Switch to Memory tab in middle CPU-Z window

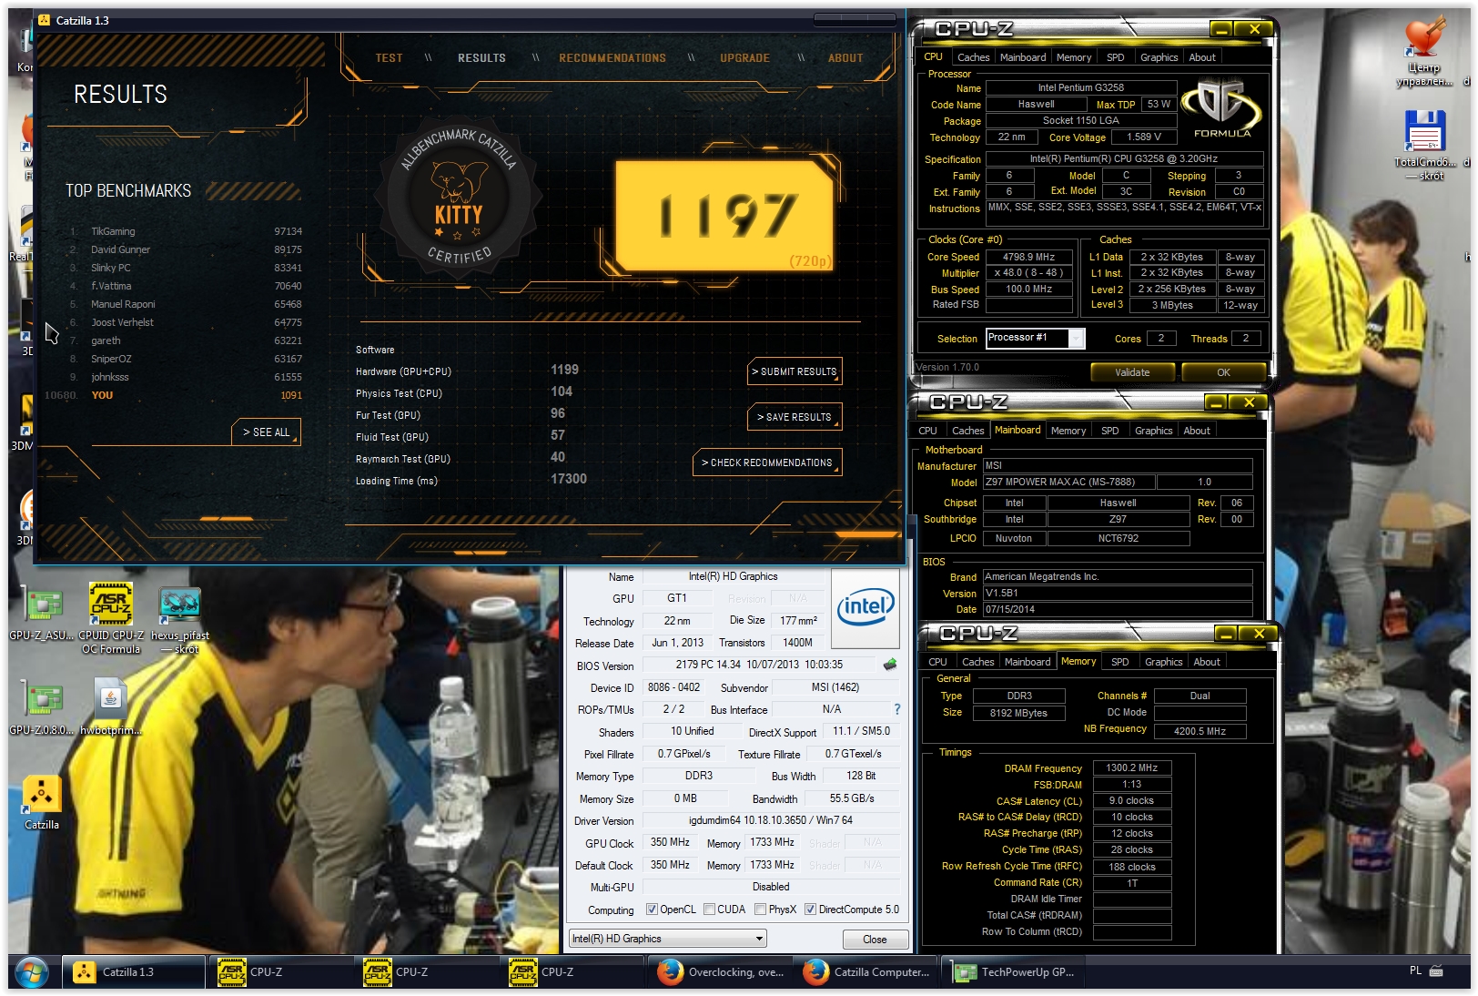pos(1068,431)
